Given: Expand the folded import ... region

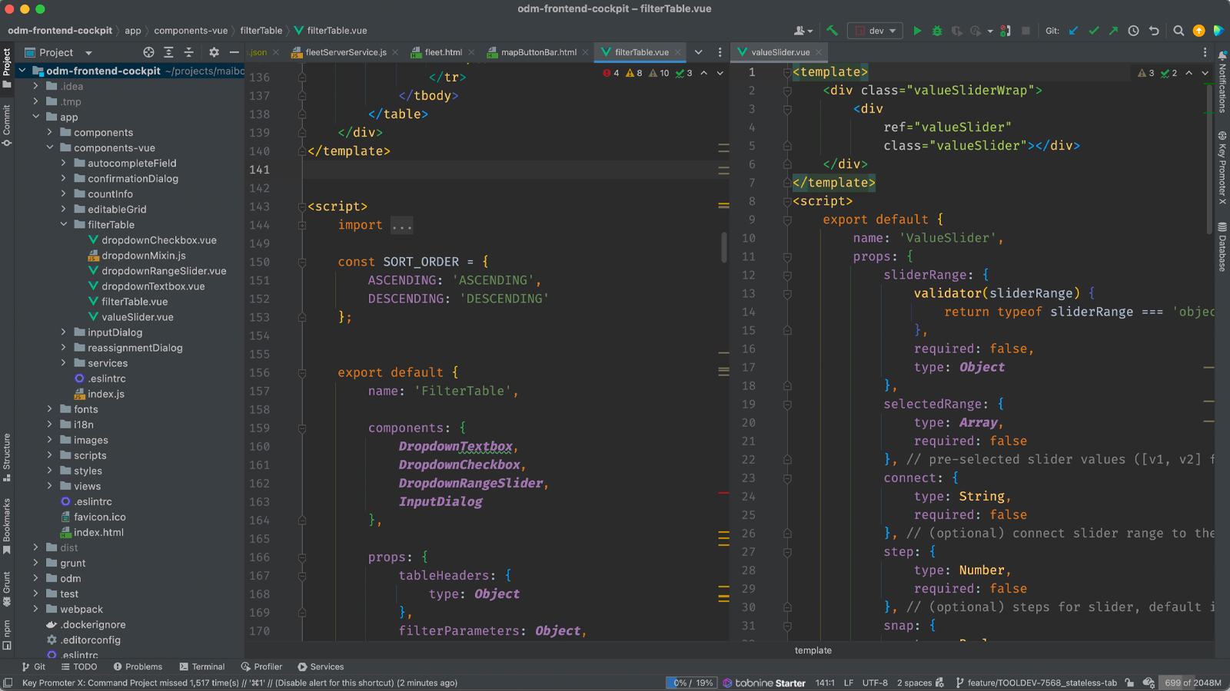Looking at the screenshot, I should pyautogui.click(x=401, y=225).
